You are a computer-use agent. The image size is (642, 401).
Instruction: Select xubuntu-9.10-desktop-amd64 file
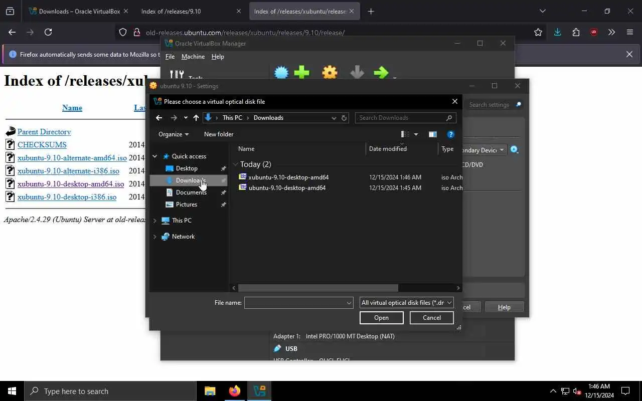[288, 177]
